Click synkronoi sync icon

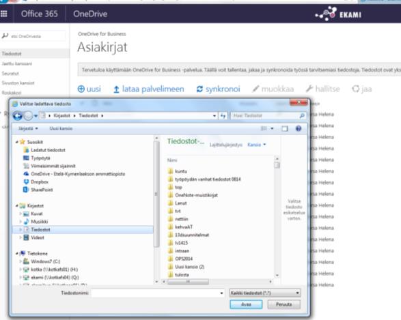tap(199, 89)
